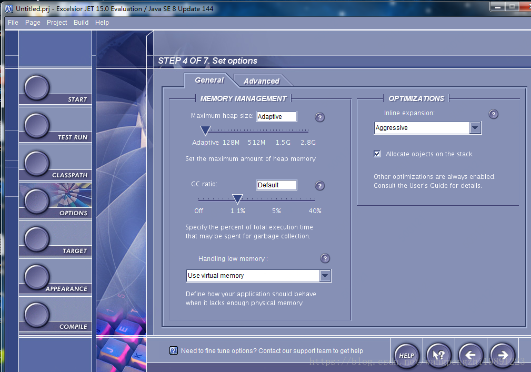Open the TEST RUN step

coord(36,125)
